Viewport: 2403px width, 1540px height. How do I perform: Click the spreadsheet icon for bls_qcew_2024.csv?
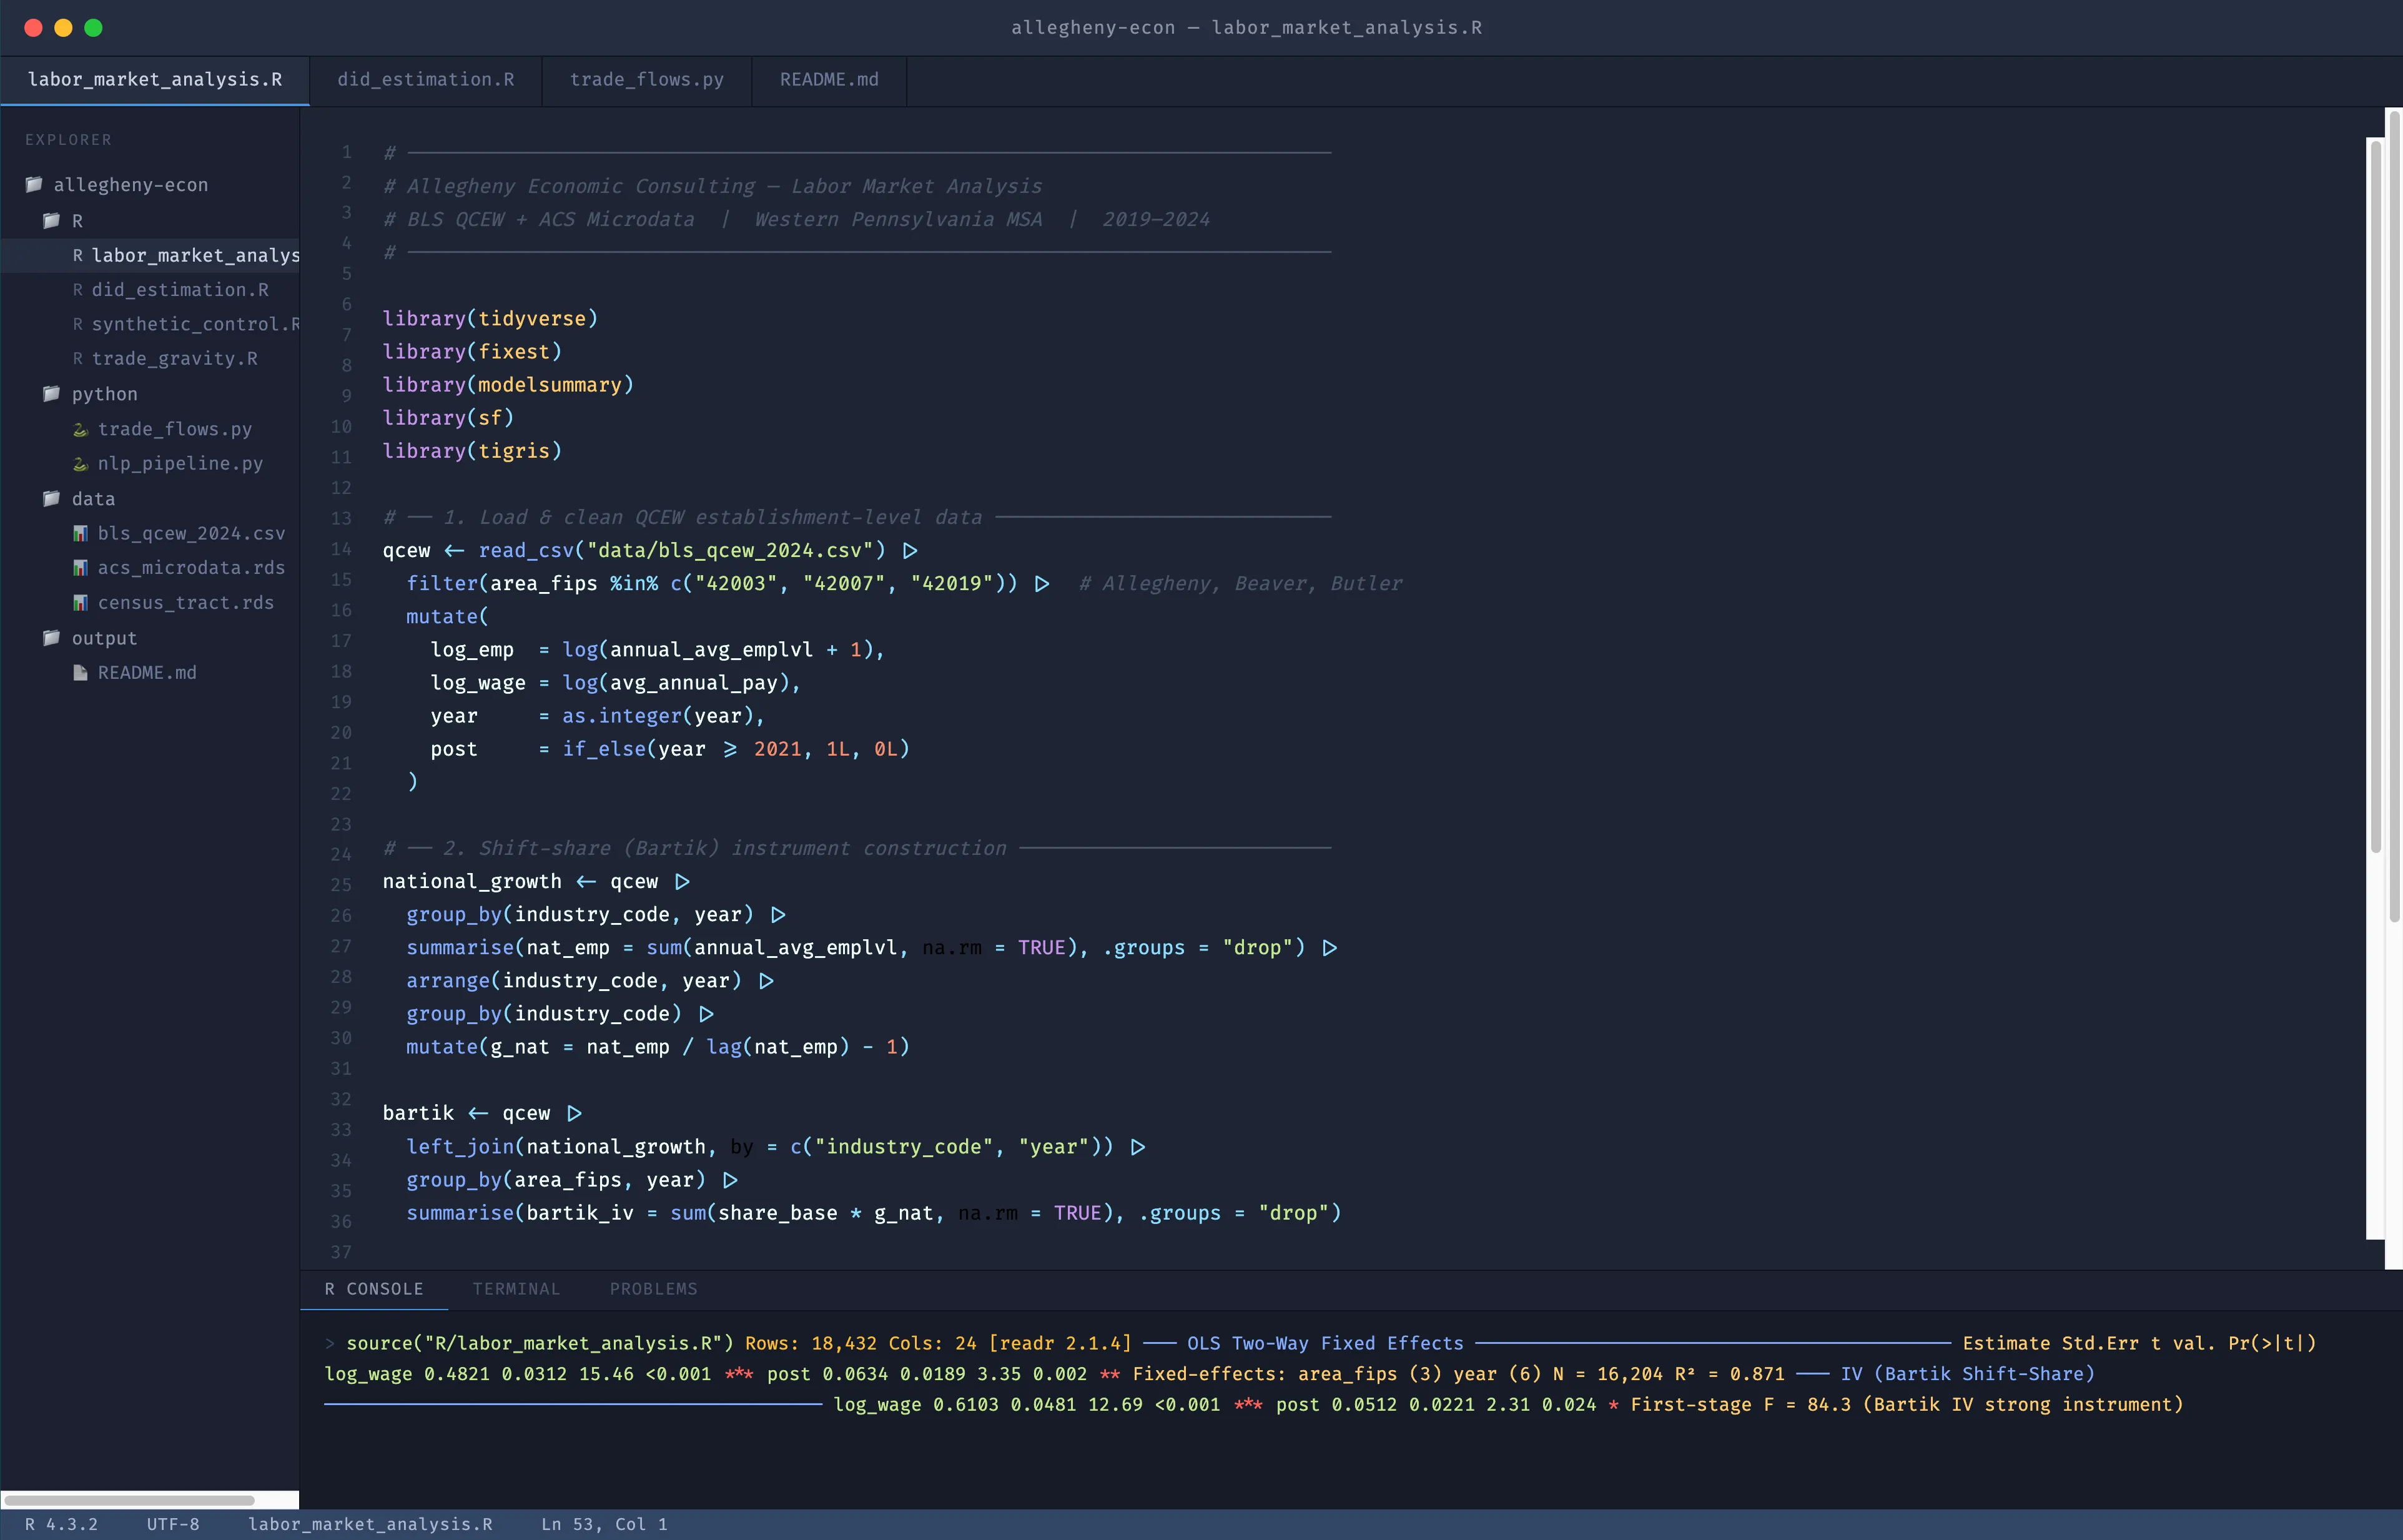point(81,533)
